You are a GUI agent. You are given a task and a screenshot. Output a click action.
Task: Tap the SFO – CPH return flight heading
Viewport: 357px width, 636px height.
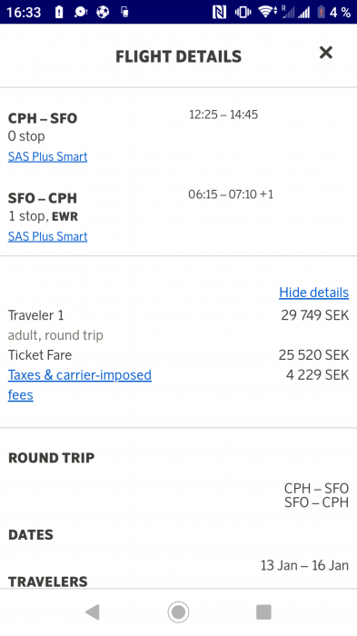pos(43,198)
